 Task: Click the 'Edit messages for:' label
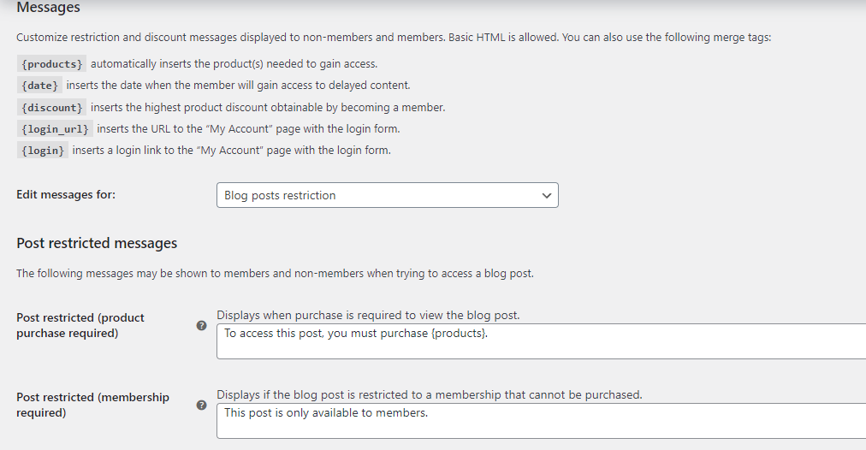(x=66, y=194)
